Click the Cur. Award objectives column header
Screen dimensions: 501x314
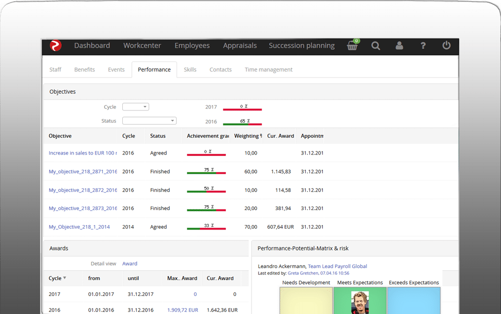281,136
